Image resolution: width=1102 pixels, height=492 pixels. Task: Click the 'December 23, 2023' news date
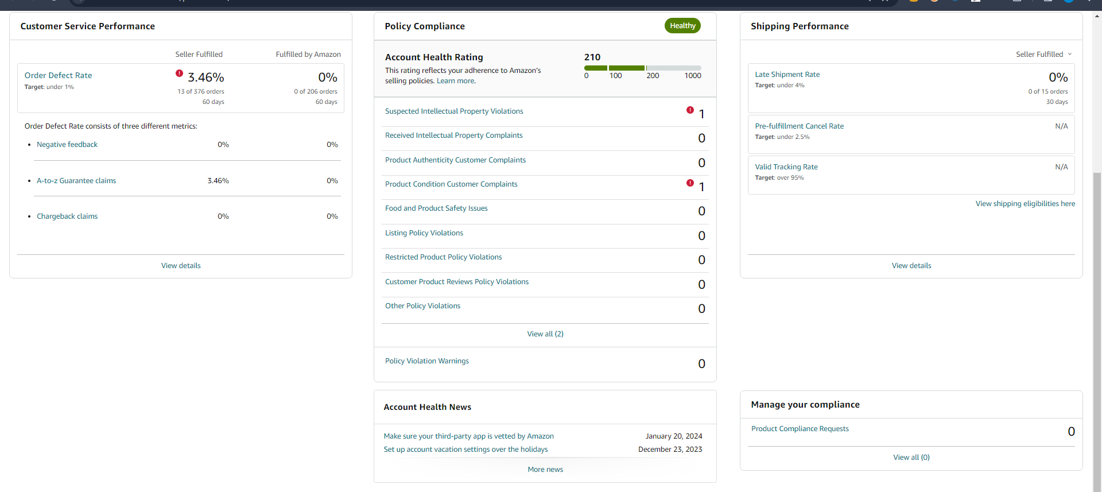point(670,450)
